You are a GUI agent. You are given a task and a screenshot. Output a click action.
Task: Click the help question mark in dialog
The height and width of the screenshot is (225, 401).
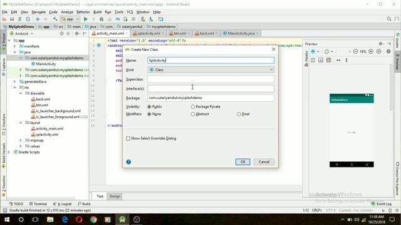tap(128, 162)
